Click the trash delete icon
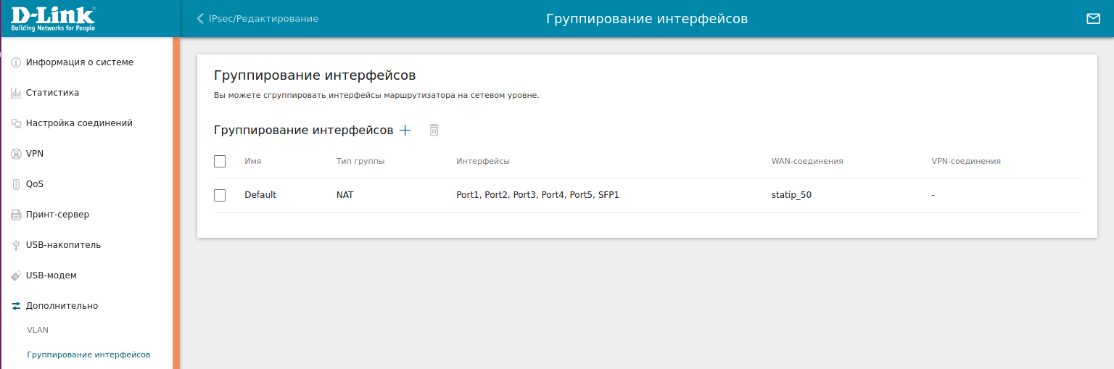 pyautogui.click(x=434, y=130)
